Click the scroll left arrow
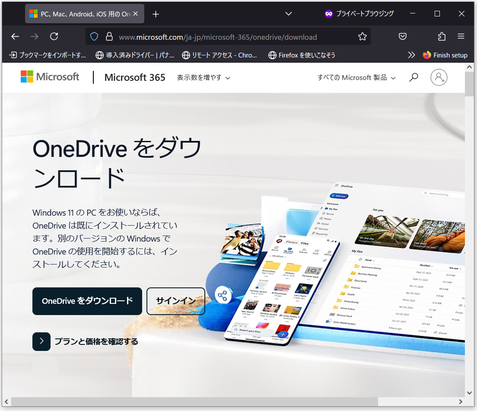 point(6,401)
